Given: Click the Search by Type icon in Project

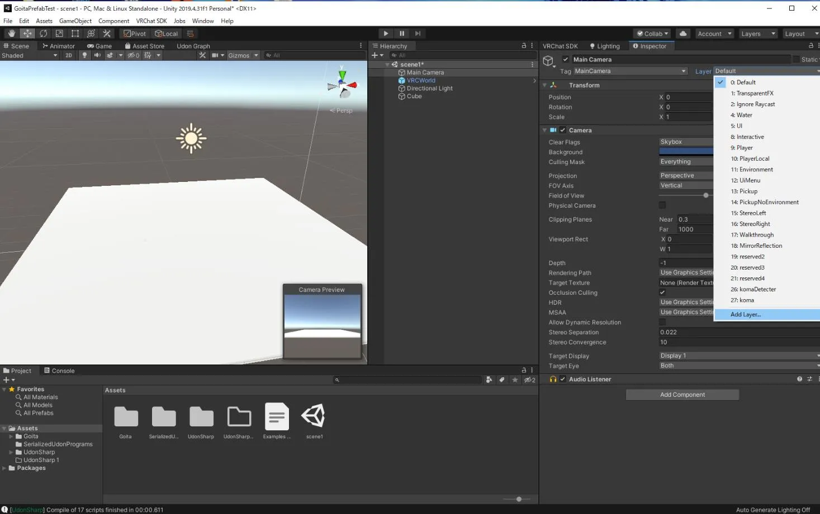Looking at the screenshot, I should [489, 380].
